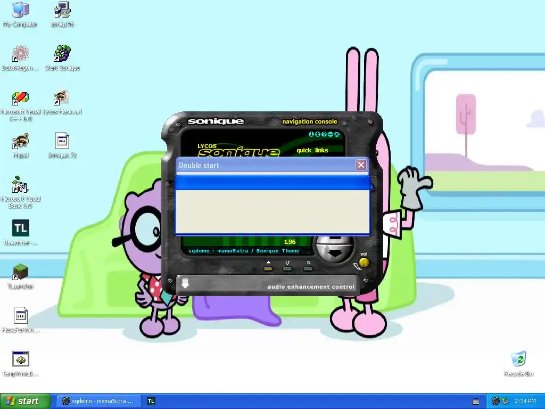Click the 2:34 PM taskbar clock

(x=525, y=401)
